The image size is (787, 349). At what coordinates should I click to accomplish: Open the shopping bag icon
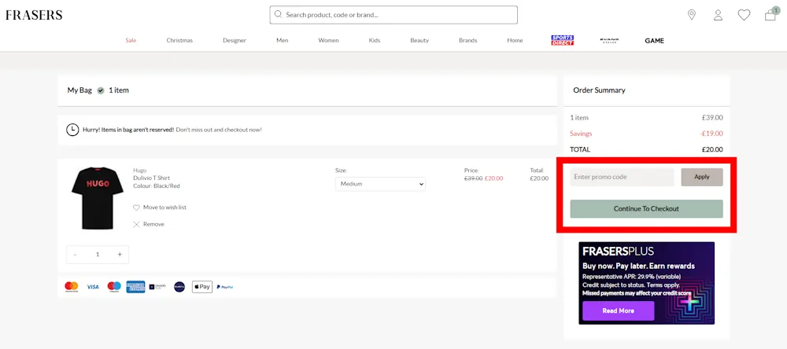[770, 15]
